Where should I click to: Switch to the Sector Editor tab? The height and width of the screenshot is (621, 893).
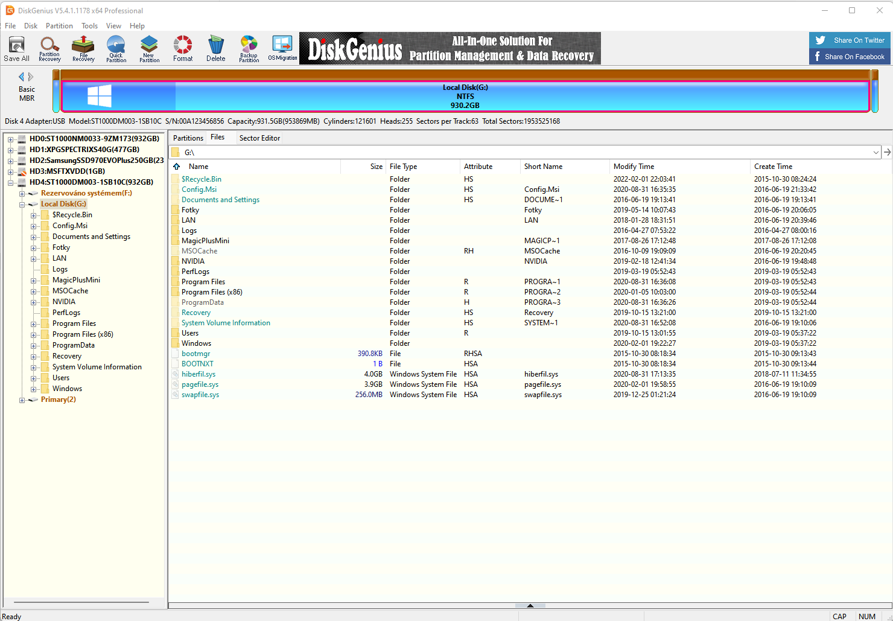259,138
